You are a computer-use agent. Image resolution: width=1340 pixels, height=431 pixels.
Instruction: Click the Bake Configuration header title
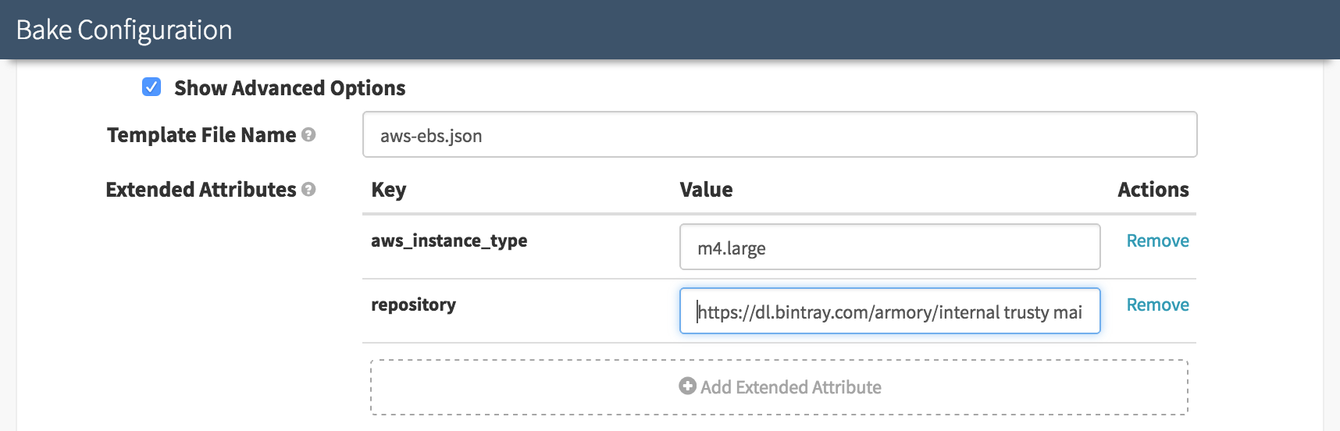(x=124, y=30)
